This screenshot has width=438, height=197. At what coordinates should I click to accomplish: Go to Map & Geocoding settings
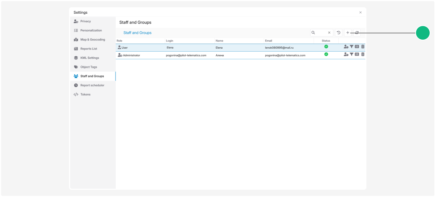click(92, 40)
